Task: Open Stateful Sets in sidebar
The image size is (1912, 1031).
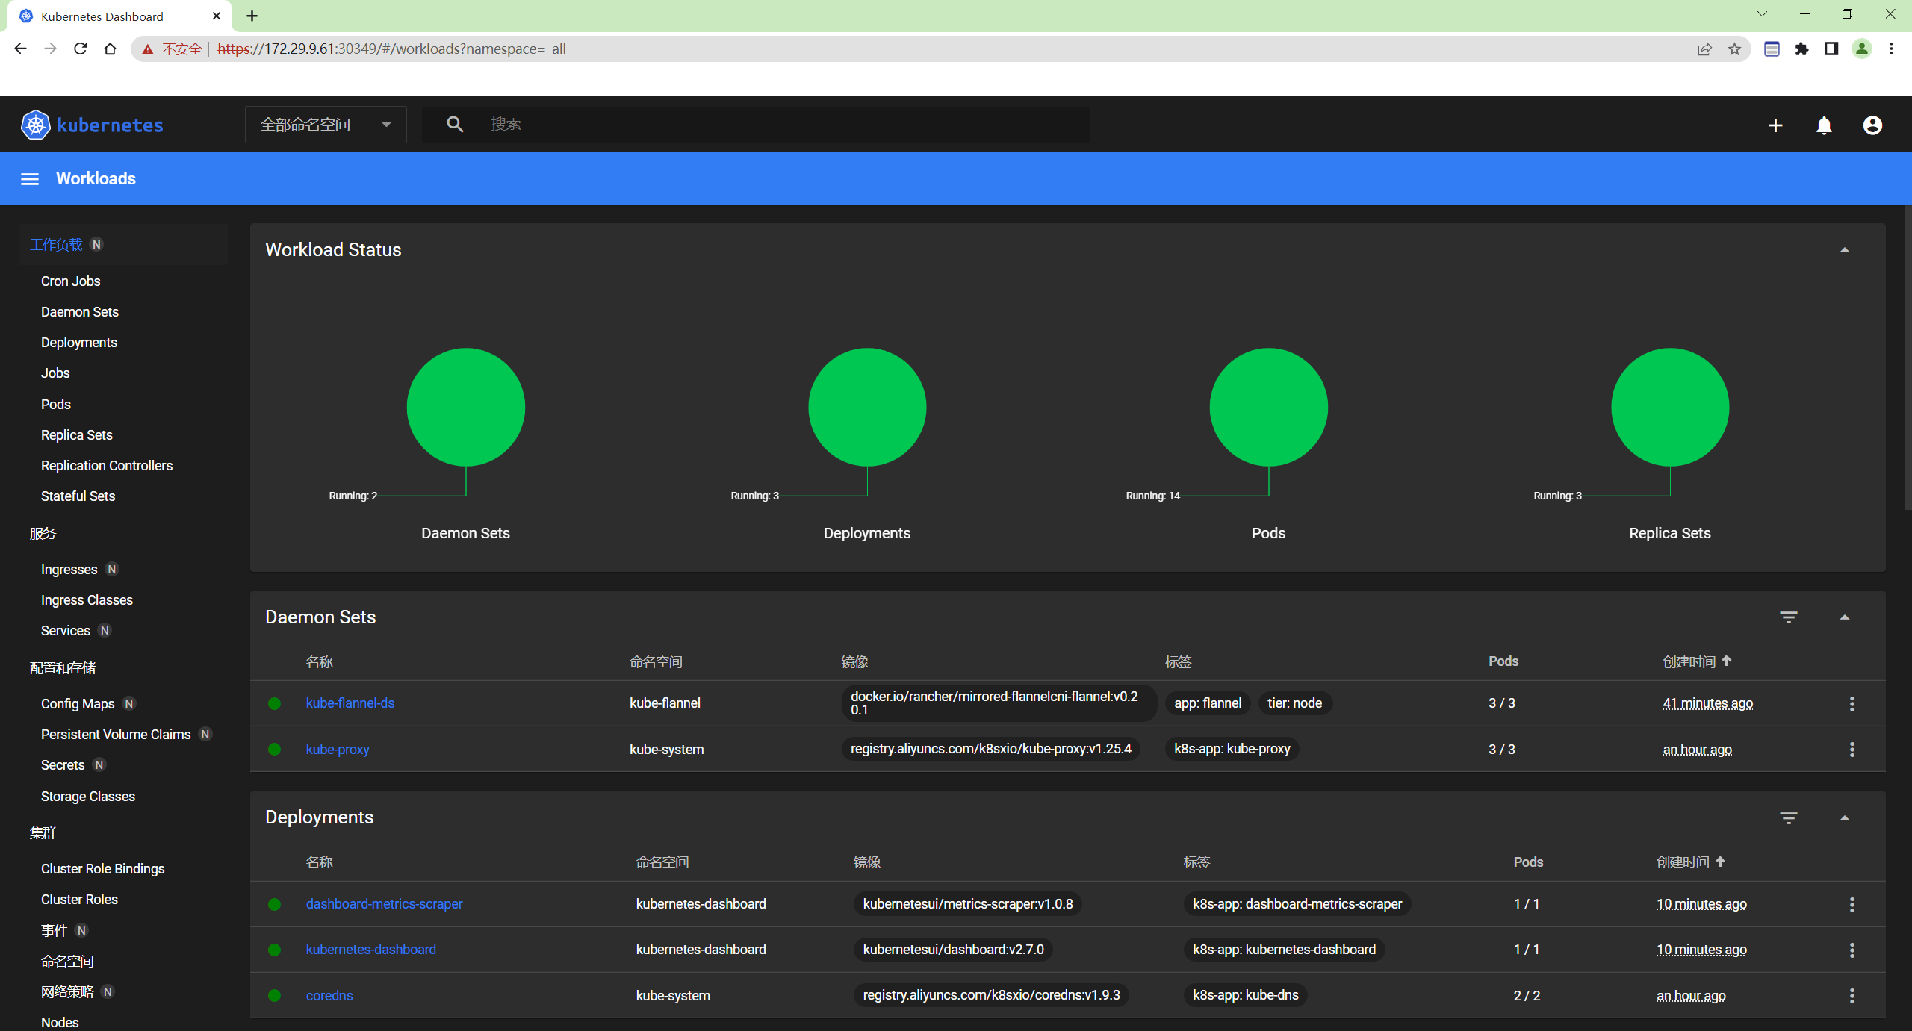Action: 78,496
